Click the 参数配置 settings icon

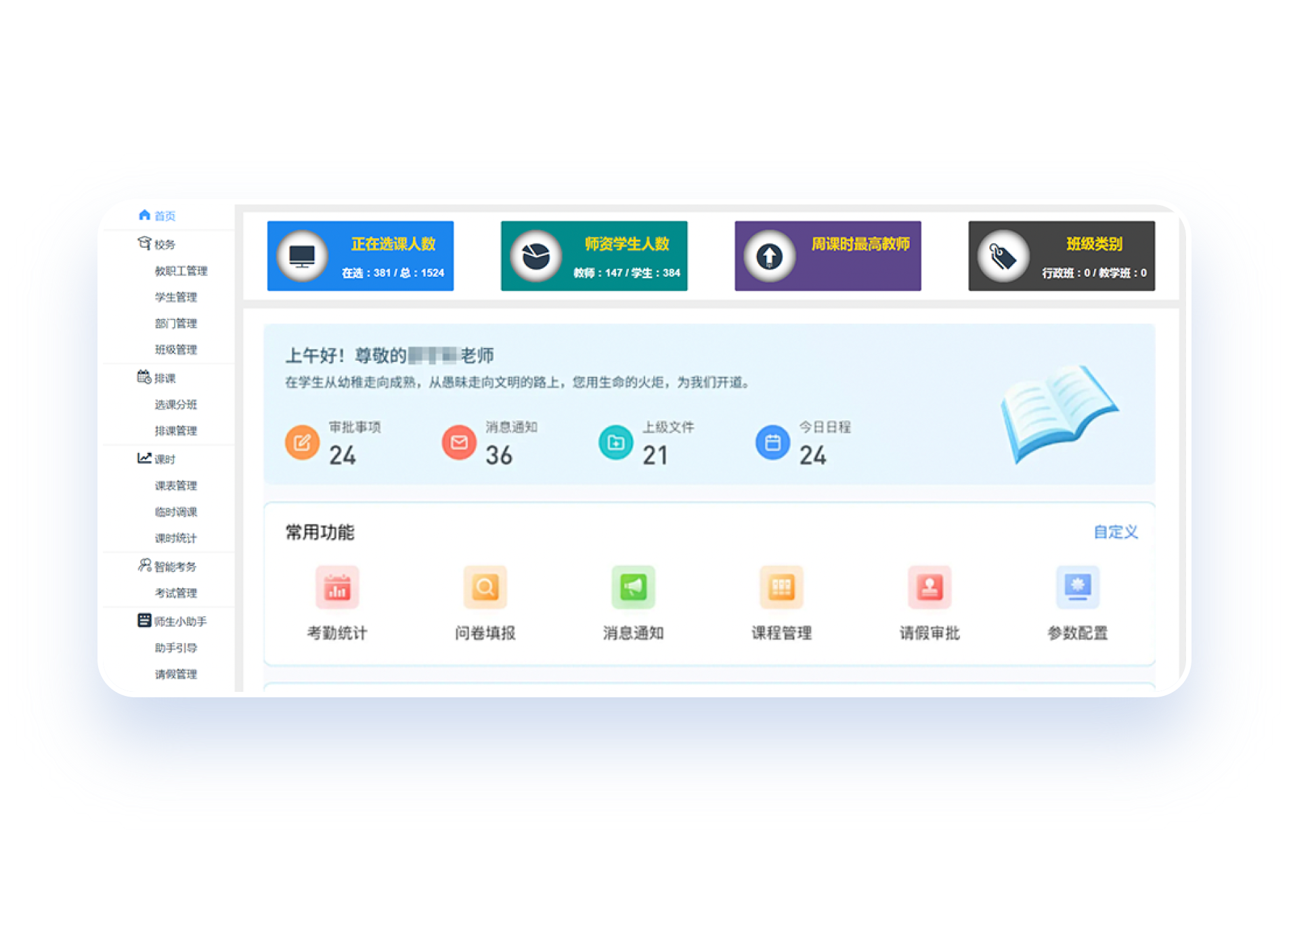point(1077,588)
